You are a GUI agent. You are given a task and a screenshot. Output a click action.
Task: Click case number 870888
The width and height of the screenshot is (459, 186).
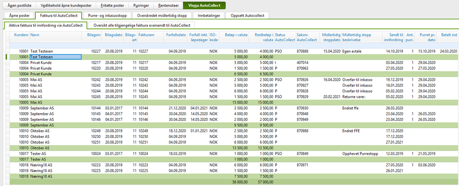tap(303, 51)
